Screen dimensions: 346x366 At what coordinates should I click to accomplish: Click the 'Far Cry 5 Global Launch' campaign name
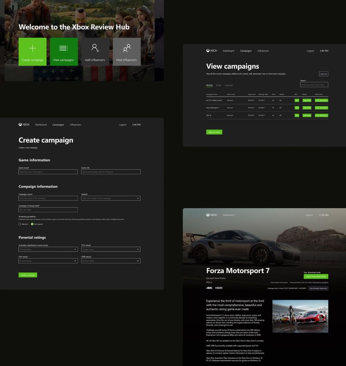tap(214, 100)
